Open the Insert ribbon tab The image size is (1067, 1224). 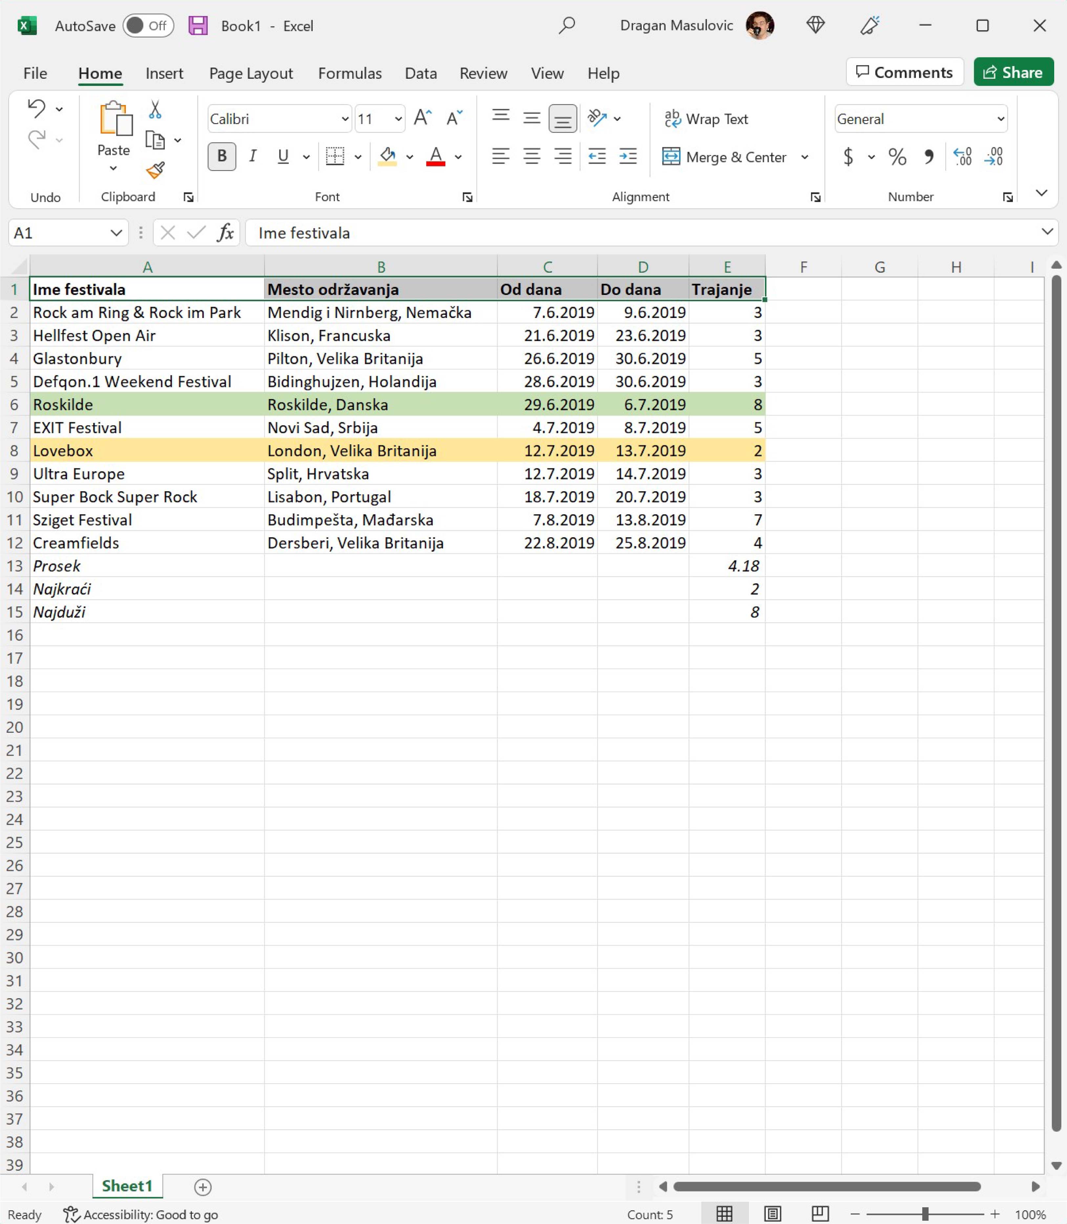click(x=164, y=73)
